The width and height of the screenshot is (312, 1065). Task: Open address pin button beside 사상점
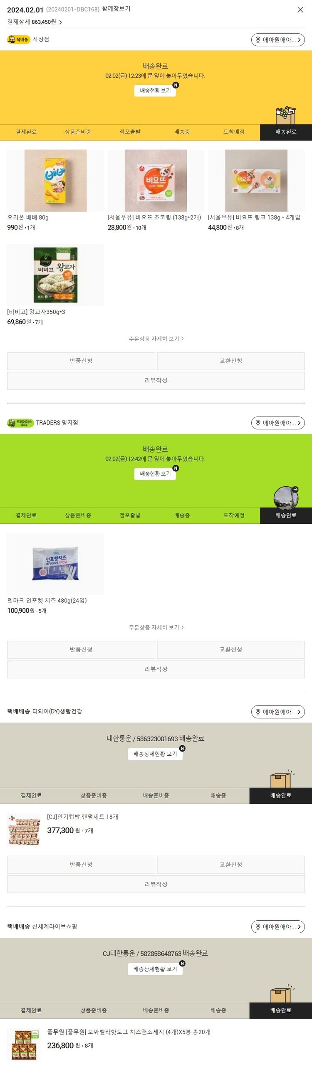(278, 40)
